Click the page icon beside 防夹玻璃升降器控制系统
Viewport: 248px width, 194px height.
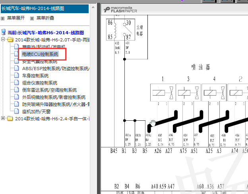coord(16,104)
